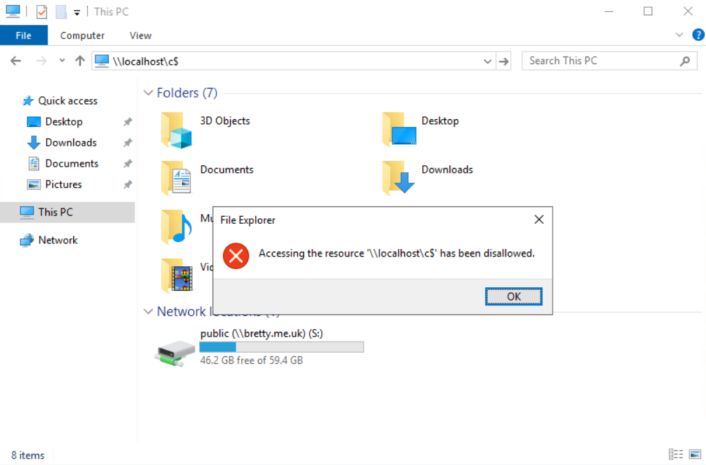Click the Go To arrow beside address bar
The height and width of the screenshot is (465, 706).
504,61
